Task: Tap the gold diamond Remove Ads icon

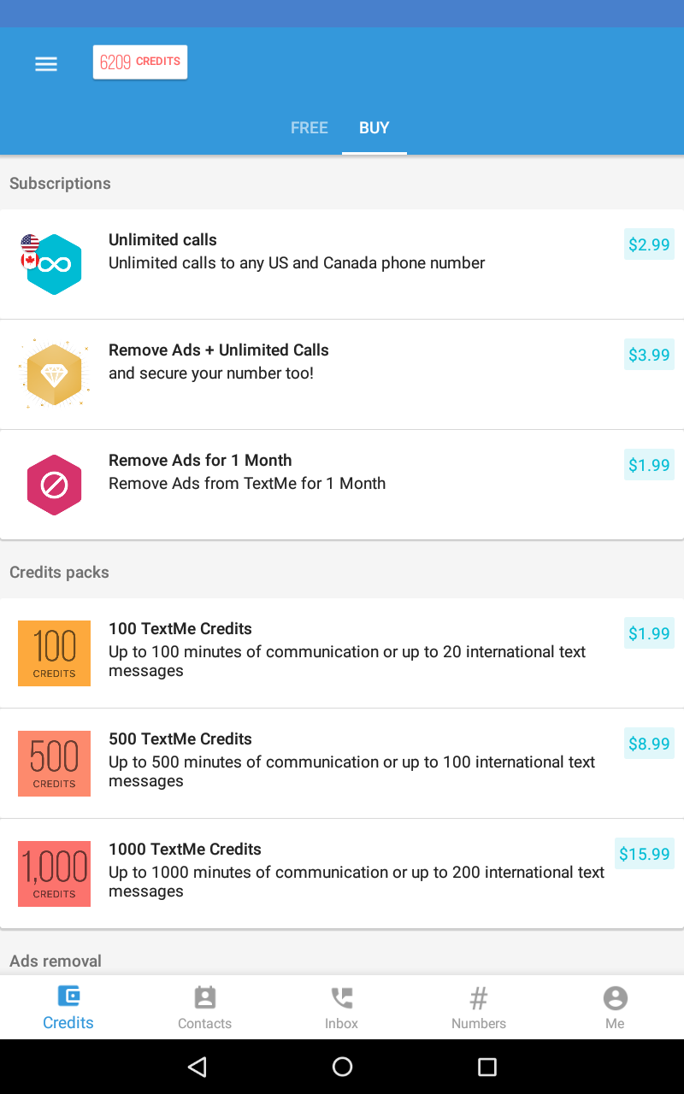Action: click(x=54, y=374)
